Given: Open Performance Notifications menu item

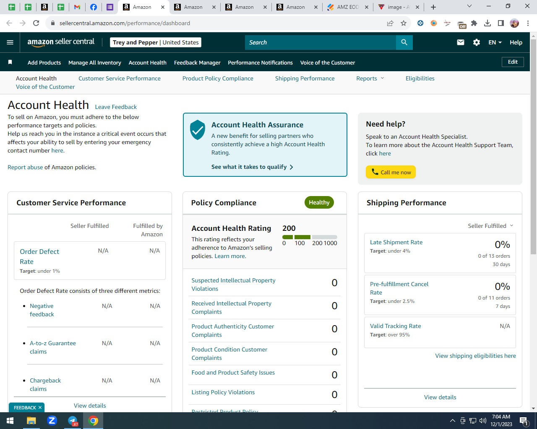Looking at the screenshot, I should pos(260,62).
